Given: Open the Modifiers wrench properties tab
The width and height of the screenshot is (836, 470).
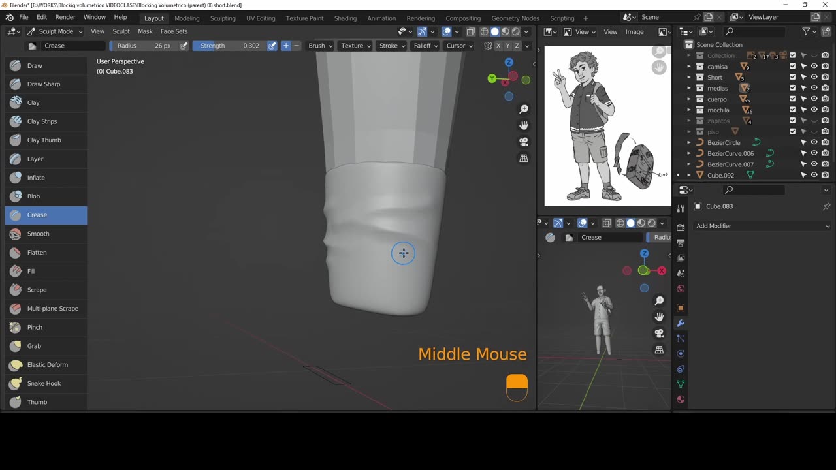Looking at the screenshot, I should pos(681,323).
